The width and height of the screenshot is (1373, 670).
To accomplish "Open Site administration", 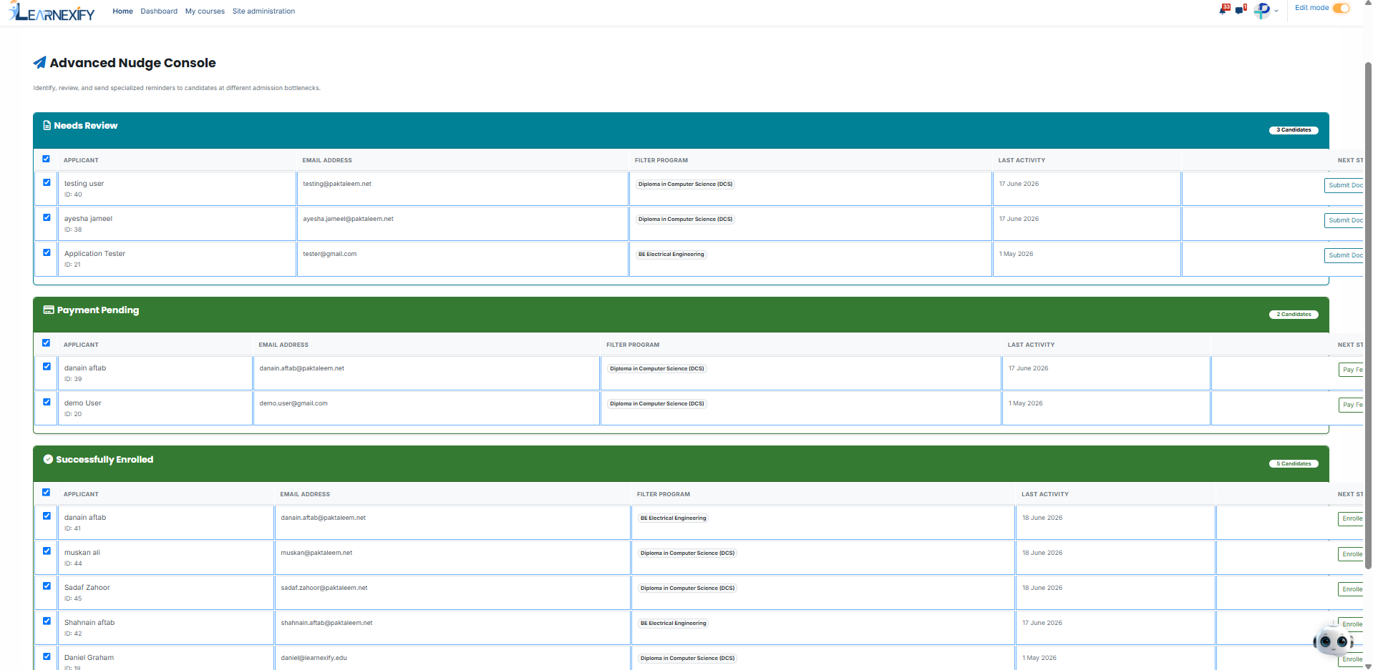I will [263, 11].
